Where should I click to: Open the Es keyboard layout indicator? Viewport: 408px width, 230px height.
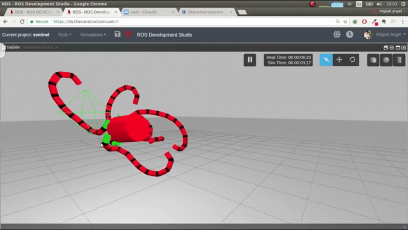359,4
